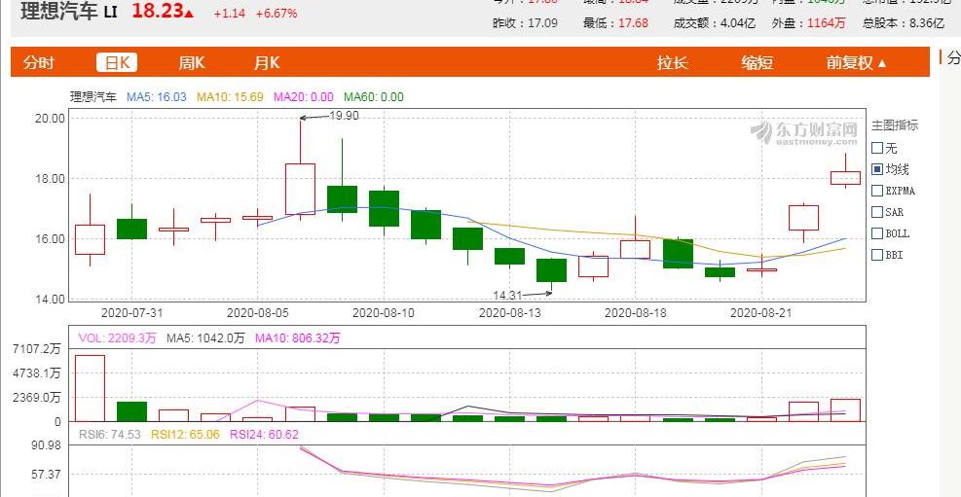Click the first volume bar at 7107.2万
The width and height of the screenshot is (961, 497).
90,388
